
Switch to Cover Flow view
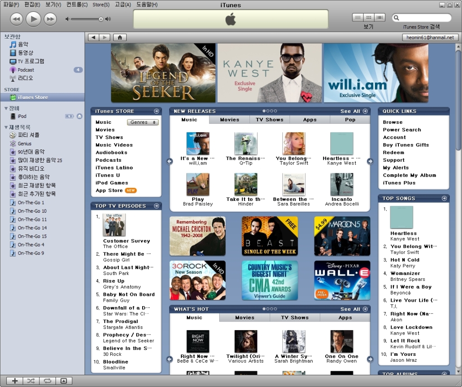[x=380, y=18]
